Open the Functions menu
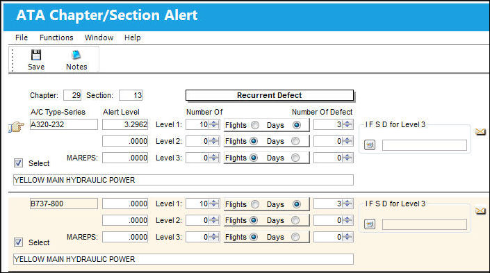The height and width of the screenshot is (273, 490). 56,38
